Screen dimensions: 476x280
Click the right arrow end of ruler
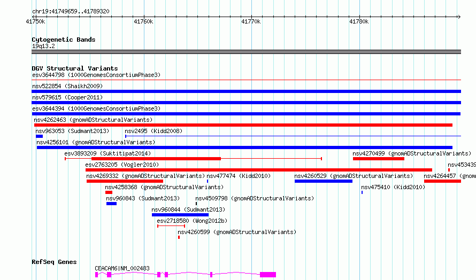(x=459, y=17)
